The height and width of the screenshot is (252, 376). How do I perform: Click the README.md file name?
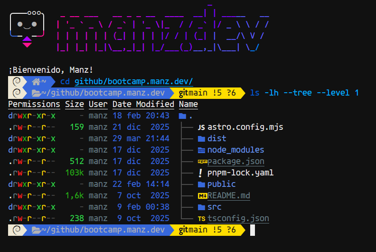click(x=229, y=195)
